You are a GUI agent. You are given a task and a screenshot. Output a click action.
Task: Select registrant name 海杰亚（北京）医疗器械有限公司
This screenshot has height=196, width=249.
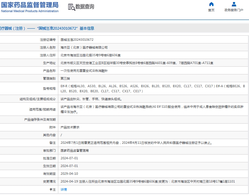84,47
